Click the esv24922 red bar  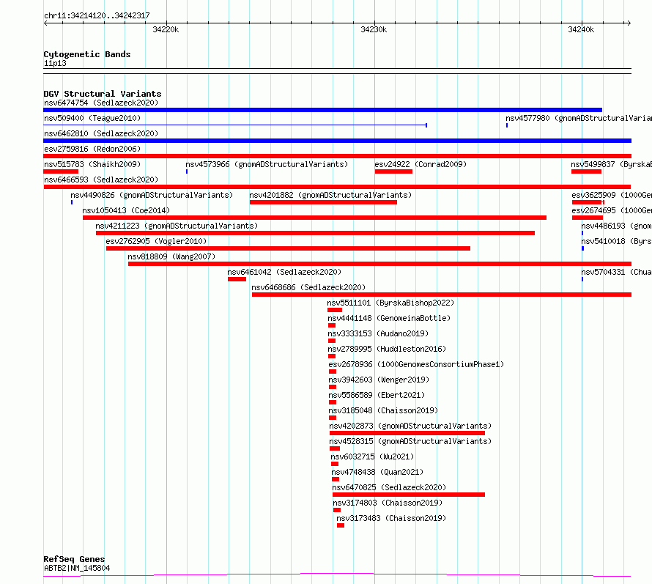pos(393,171)
